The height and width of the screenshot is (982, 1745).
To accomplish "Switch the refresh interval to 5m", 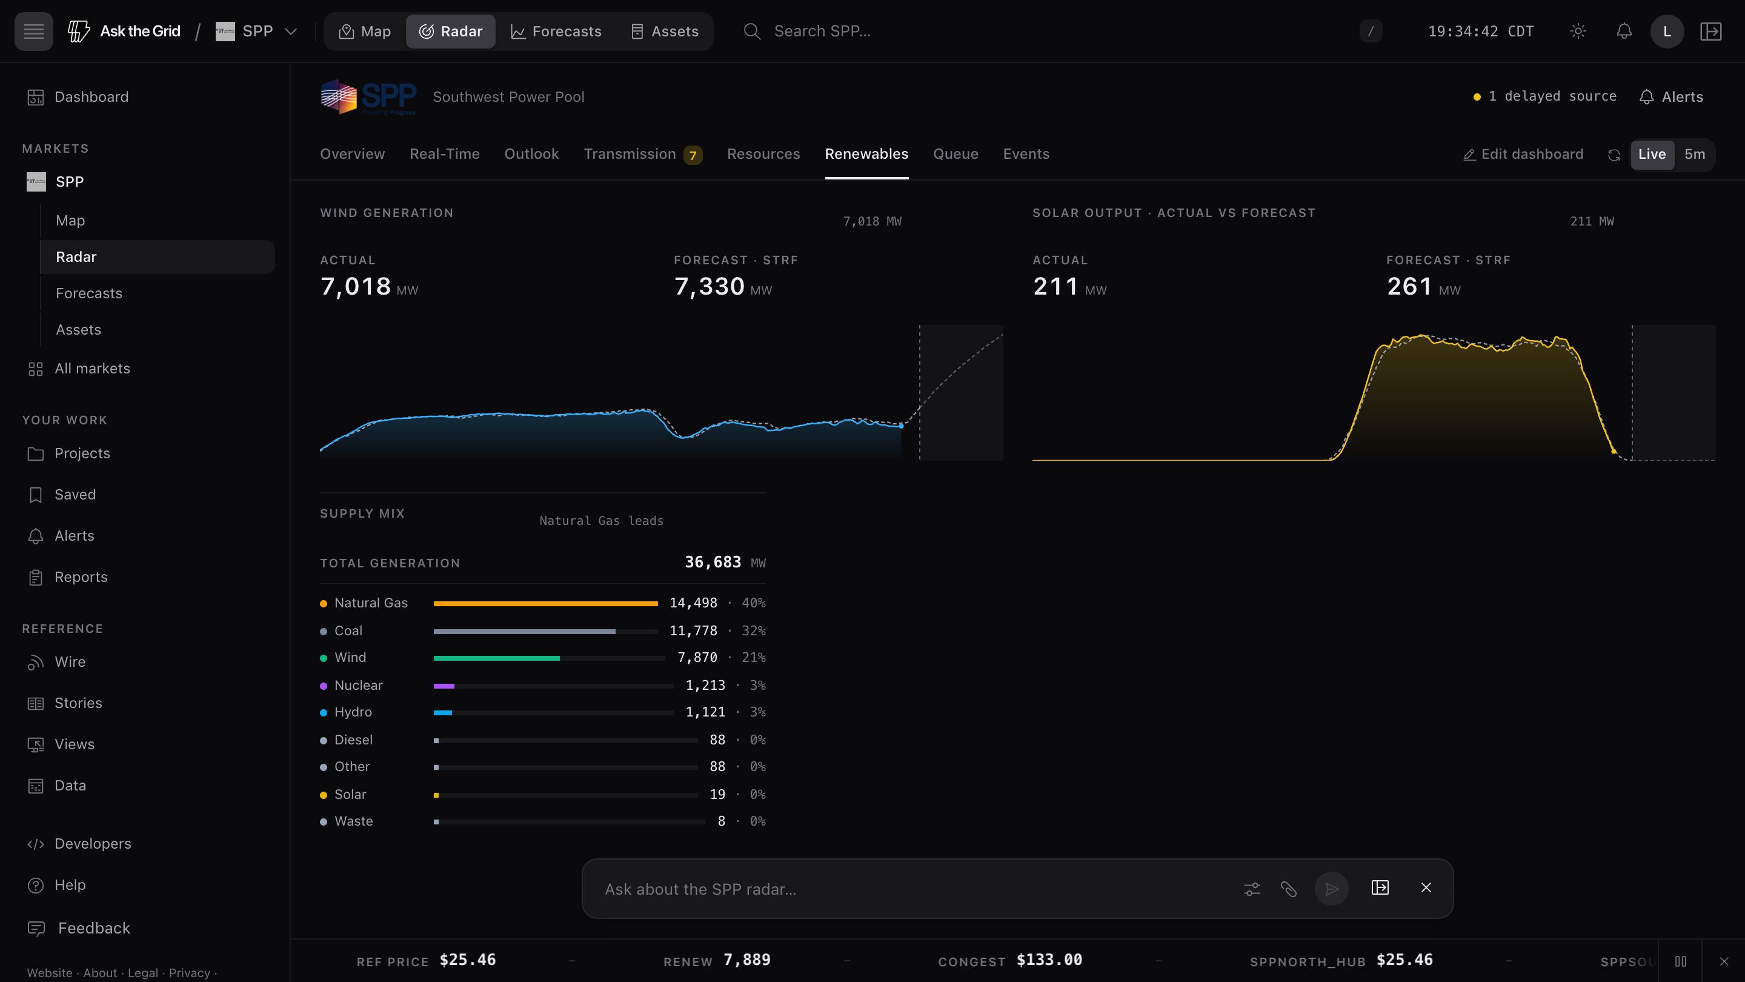I will click(x=1695, y=155).
